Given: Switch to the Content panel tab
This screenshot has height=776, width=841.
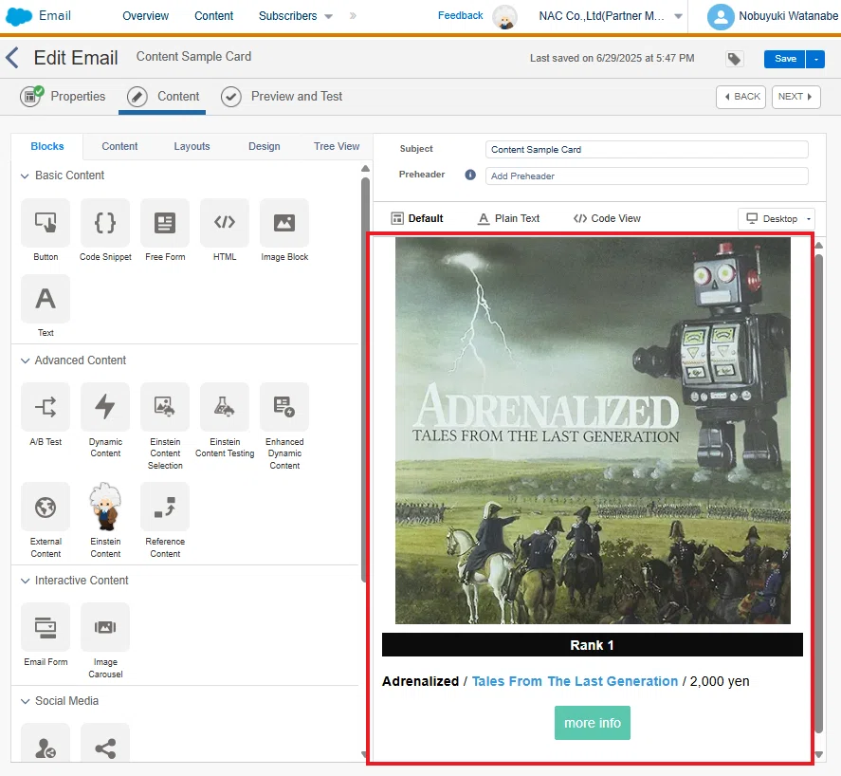Looking at the screenshot, I should [x=119, y=146].
